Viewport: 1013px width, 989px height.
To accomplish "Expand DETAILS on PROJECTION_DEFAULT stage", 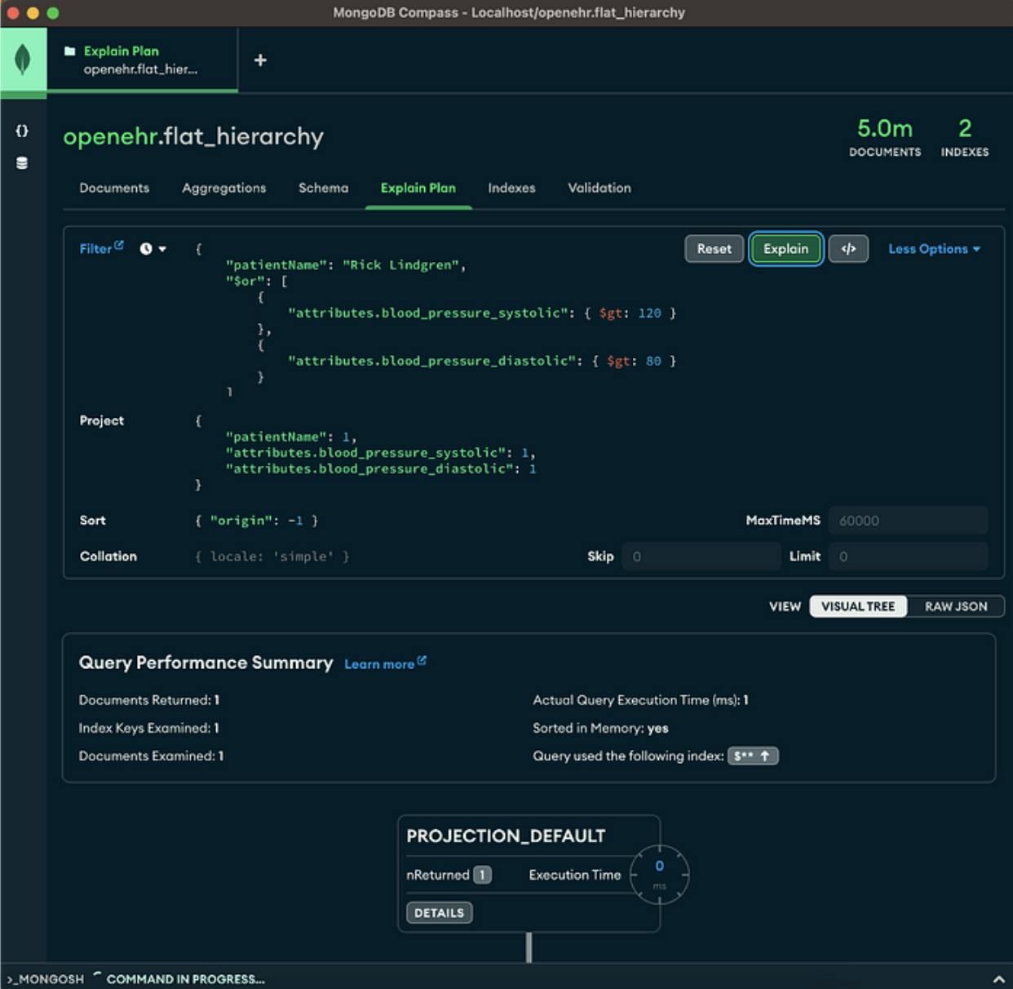I will 439,912.
